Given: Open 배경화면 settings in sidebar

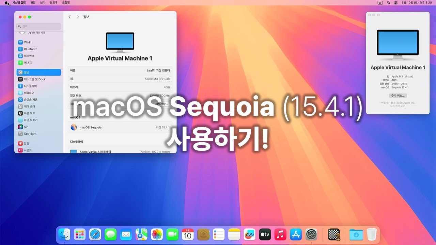Looking at the screenshot, I should 39,93.
